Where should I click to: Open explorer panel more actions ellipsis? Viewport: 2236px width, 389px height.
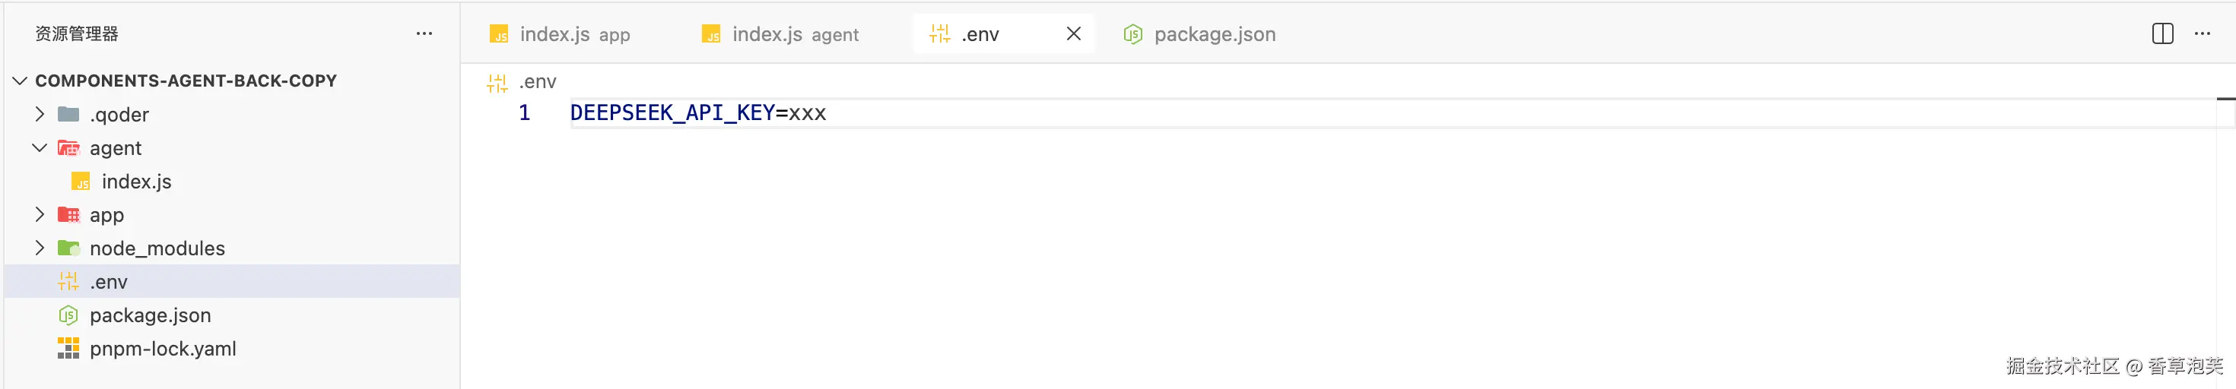(x=424, y=33)
